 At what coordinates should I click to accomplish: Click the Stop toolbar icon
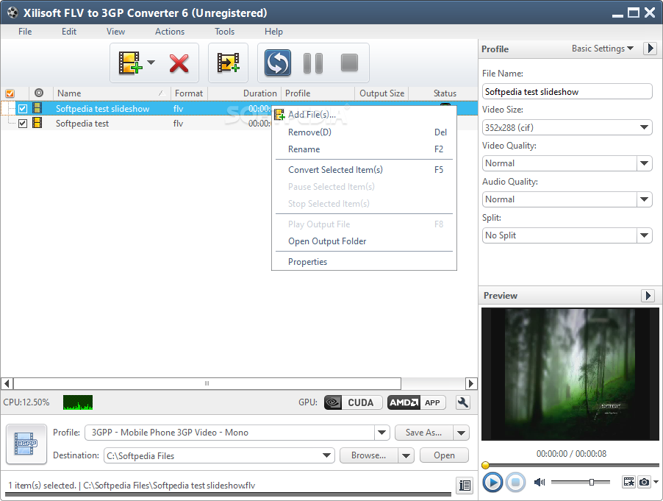pyautogui.click(x=350, y=63)
